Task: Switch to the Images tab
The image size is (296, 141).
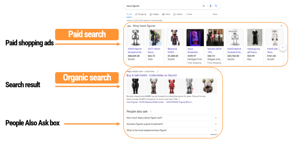Action: pos(154,14)
